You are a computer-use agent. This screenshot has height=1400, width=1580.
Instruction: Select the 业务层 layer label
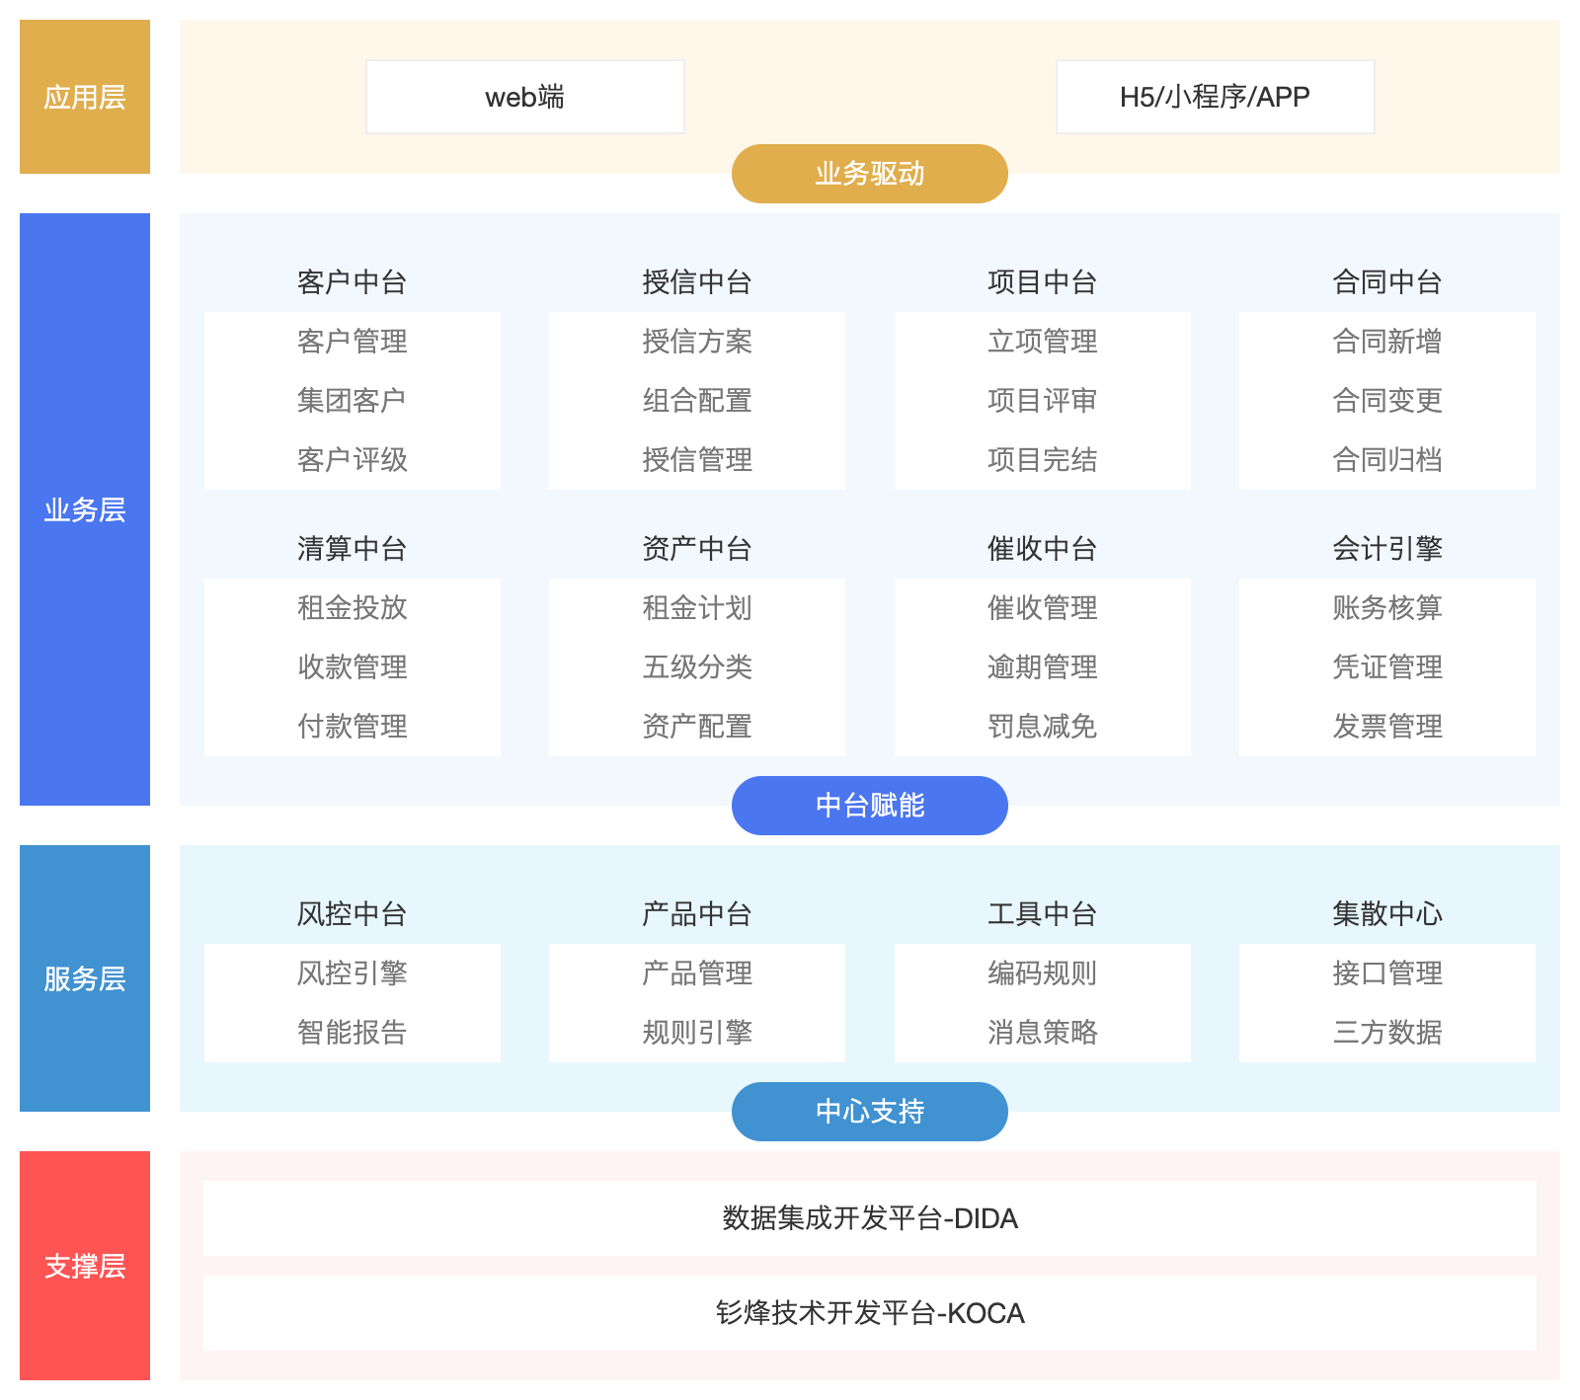tap(85, 509)
